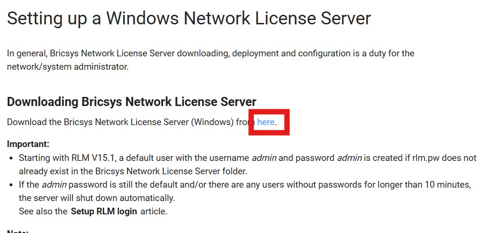The height and width of the screenshot is (233, 488).
Task: Click the "network/system administrator." text
Action: [67, 66]
